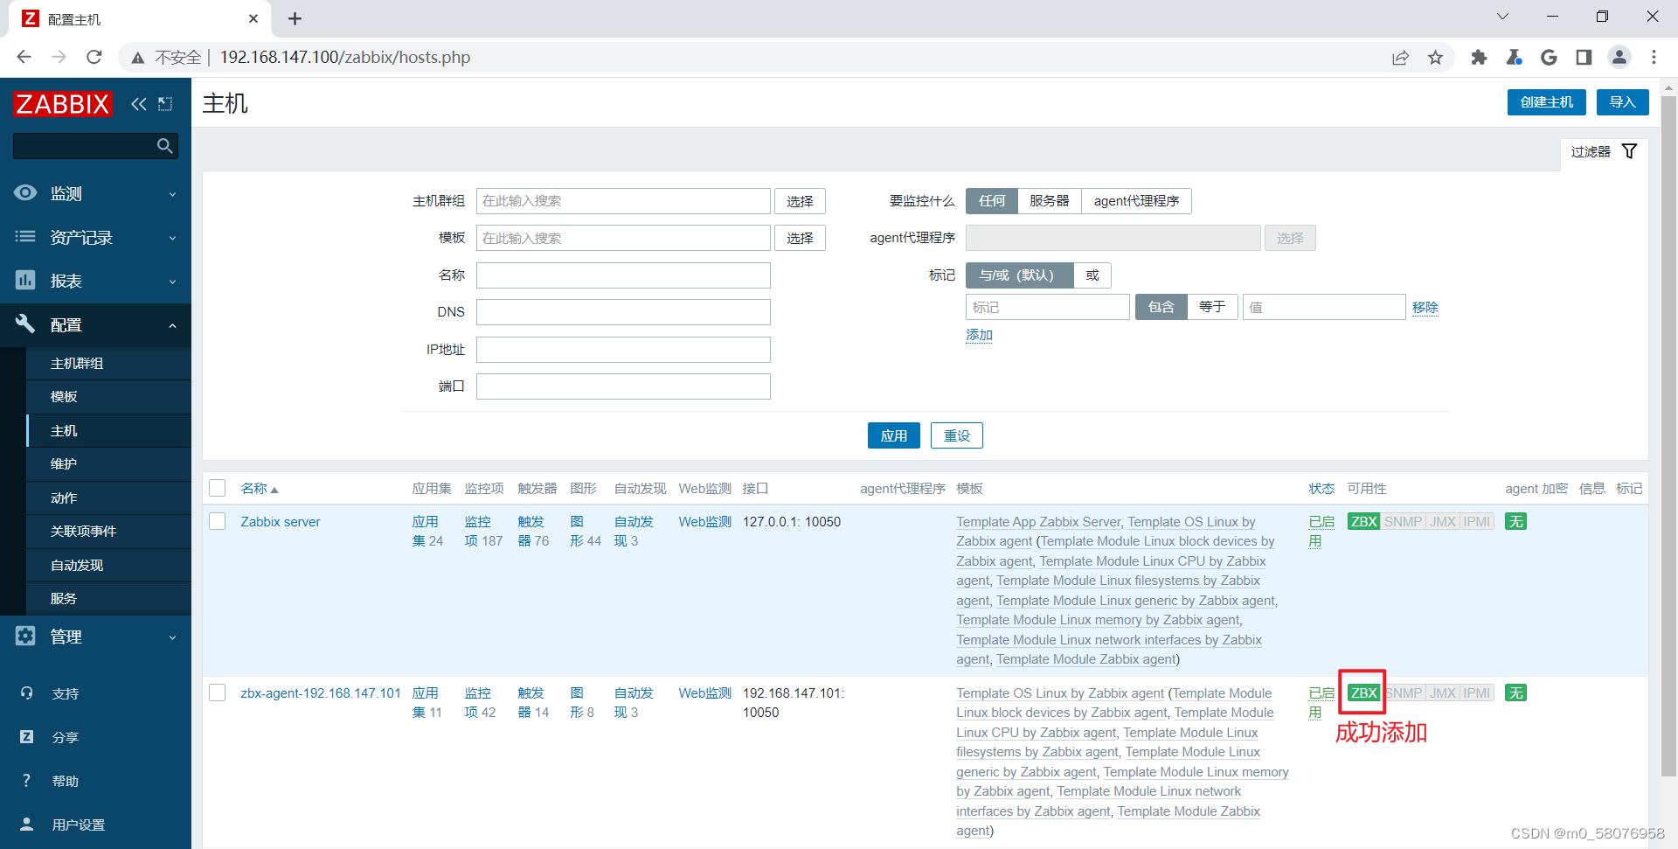Image resolution: width=1678 pixels, height=849 pixels.
Task: Open 主机群组 submenu item
Action: click(108, 363)
